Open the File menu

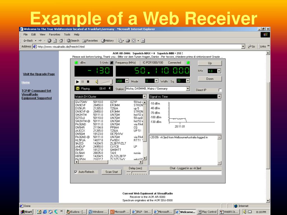(26, 34)
